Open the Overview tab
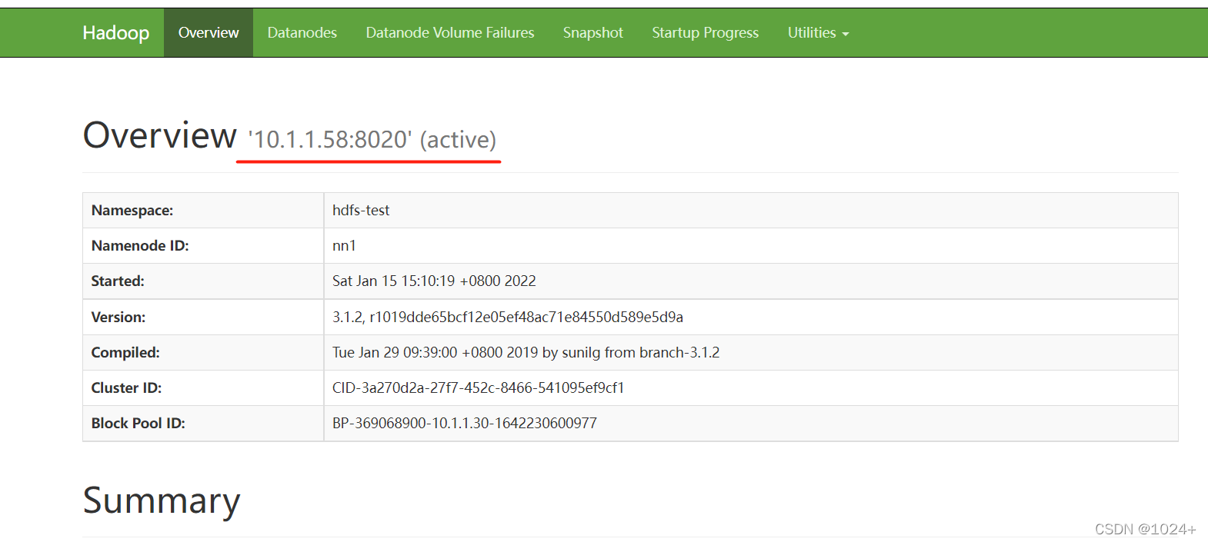1208x542 pixels. [x=209, y=33]
